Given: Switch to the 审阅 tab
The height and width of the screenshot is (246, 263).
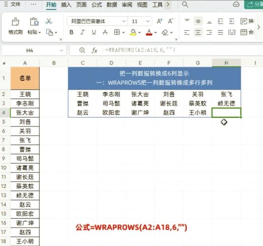Looking at the screenshot, I should [127, 5].
